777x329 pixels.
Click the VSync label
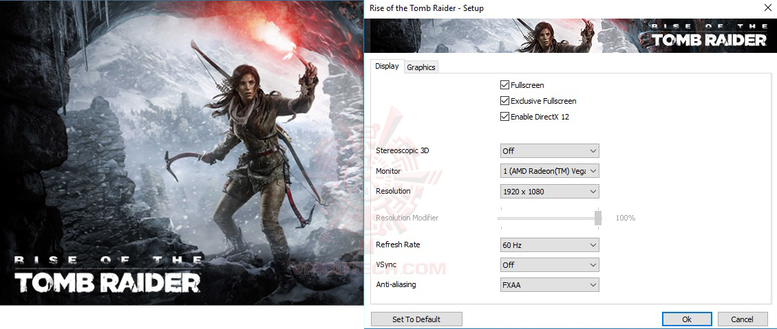(386, 264)
